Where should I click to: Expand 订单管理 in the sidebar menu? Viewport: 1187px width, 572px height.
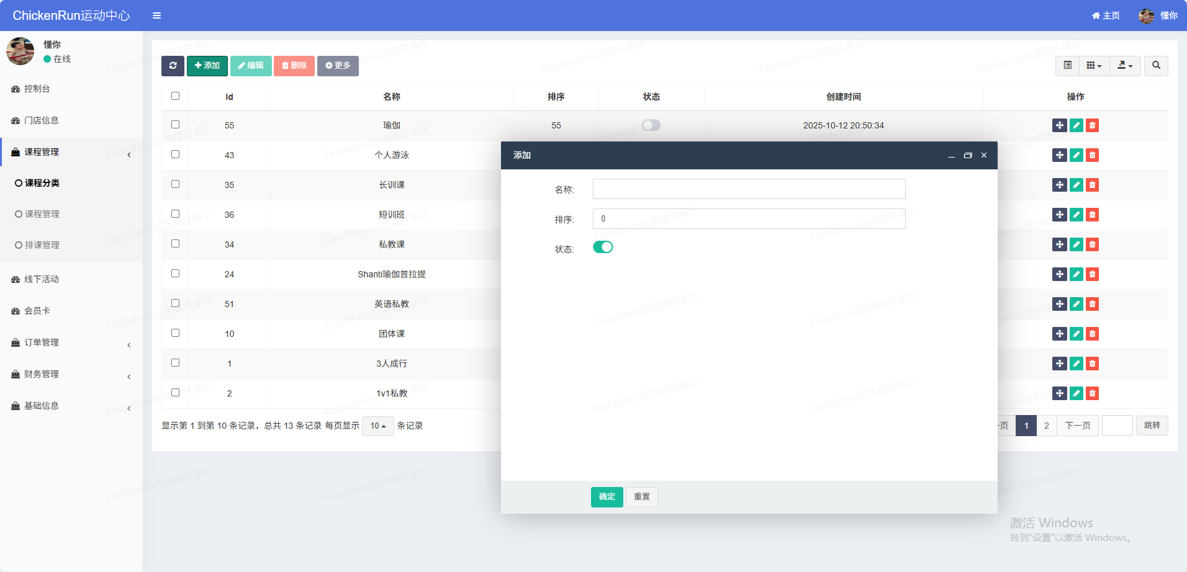(42, 342)
